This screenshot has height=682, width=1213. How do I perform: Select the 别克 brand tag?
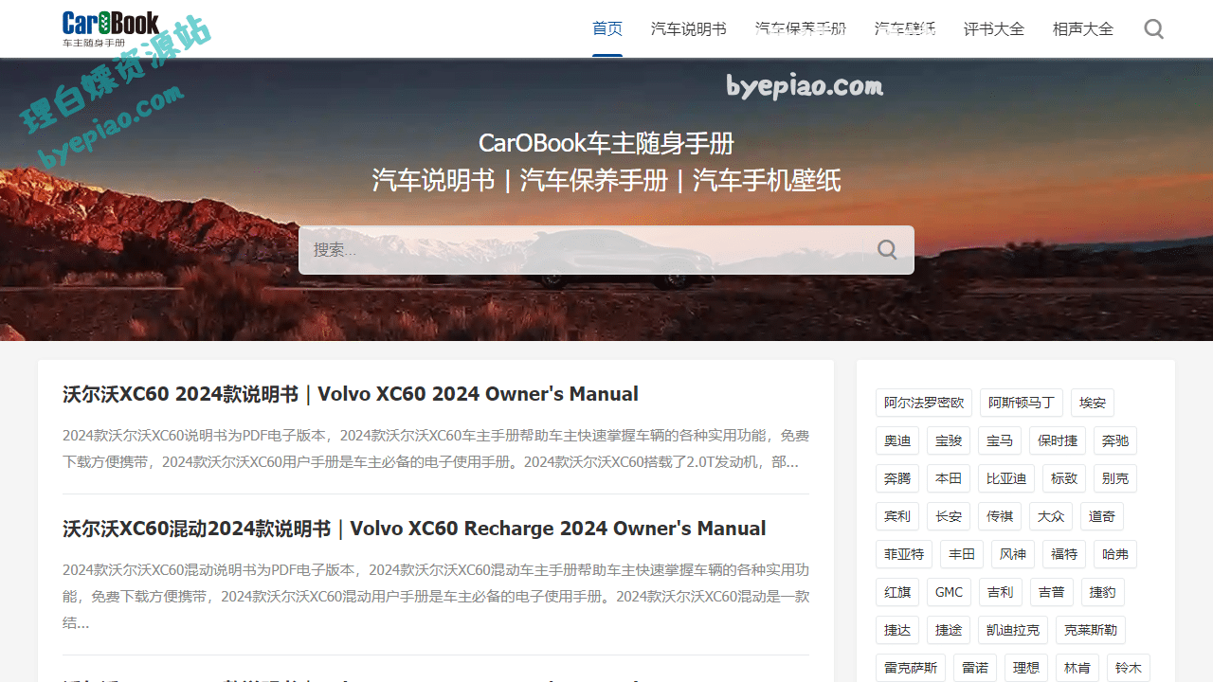coord(1115,478)
